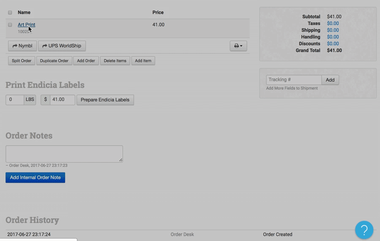Open Add More Fields to Shipment link

click(292, 88)
